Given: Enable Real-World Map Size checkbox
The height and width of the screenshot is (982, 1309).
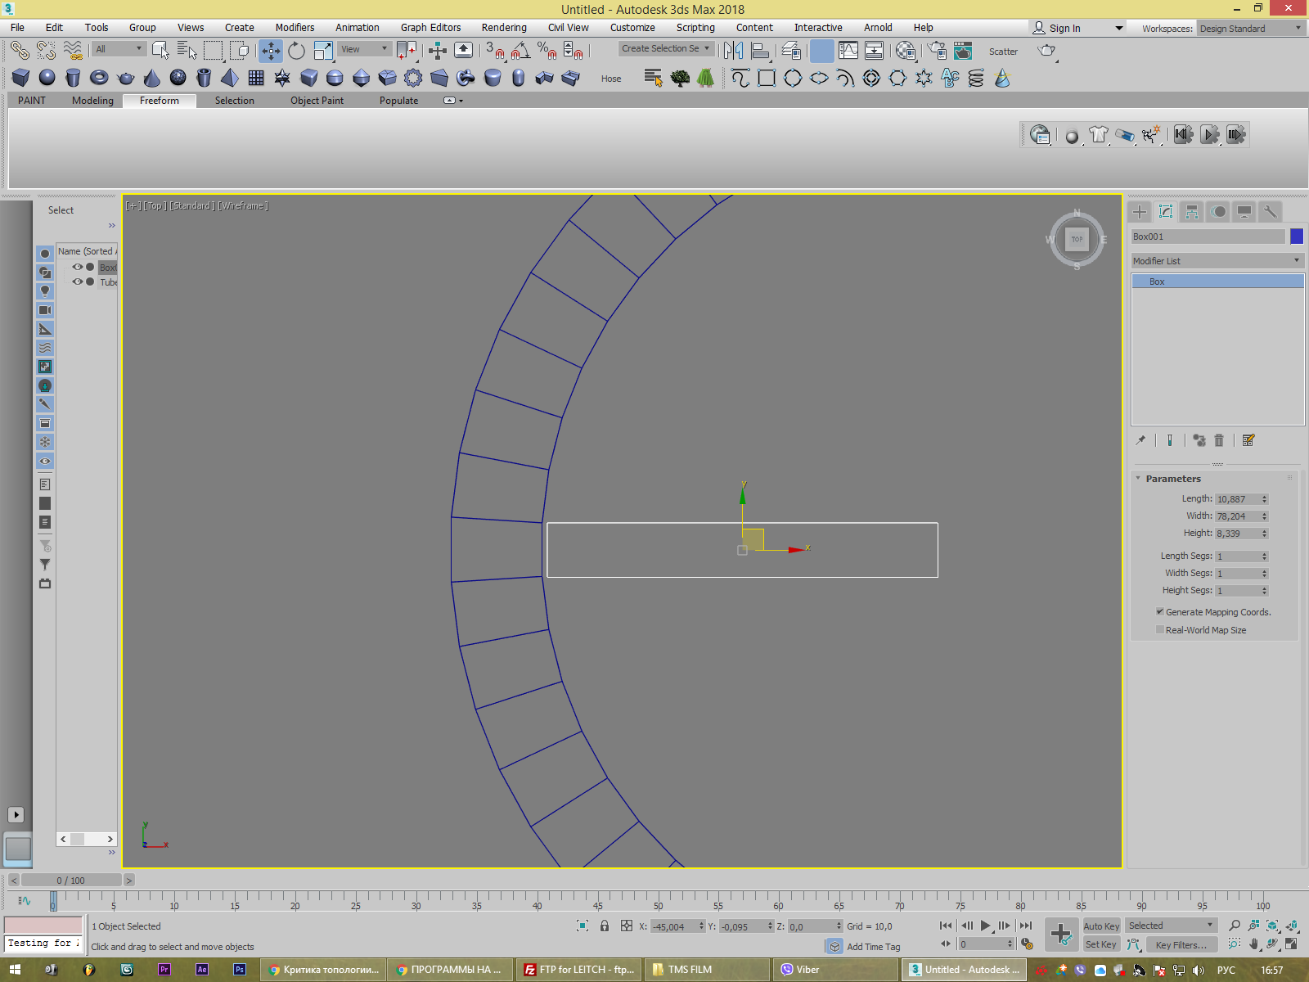Looking at the screenshot, I should 1159,629.
